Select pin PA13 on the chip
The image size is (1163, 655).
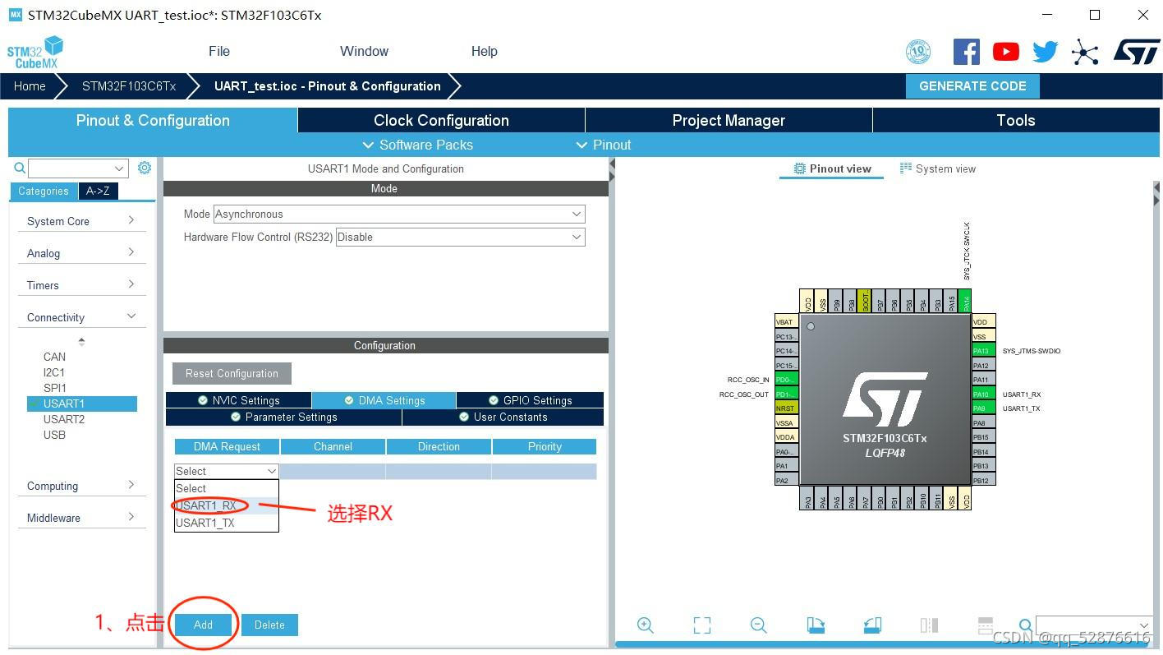984,351
